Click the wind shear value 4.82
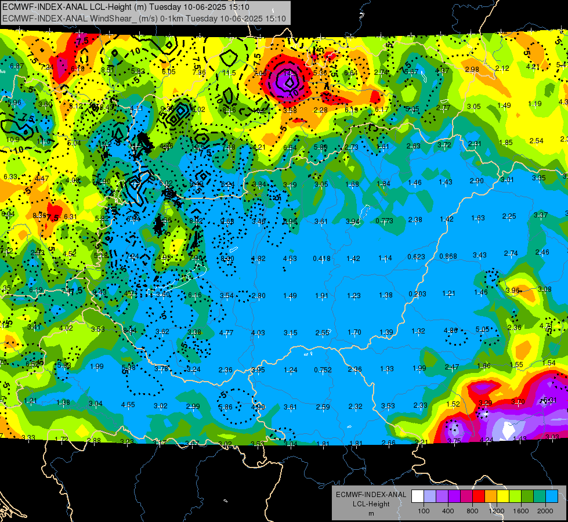This screenshot has height=522, width=568. click(x=258, y=259)
